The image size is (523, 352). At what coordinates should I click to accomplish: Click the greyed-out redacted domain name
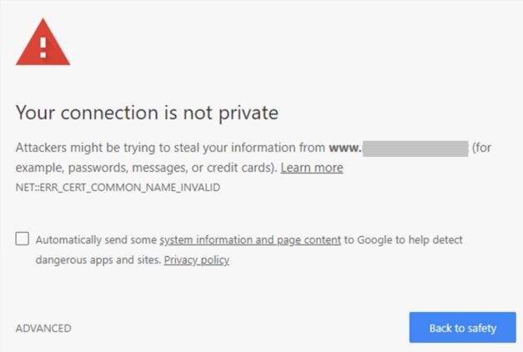tap(415, 148)
